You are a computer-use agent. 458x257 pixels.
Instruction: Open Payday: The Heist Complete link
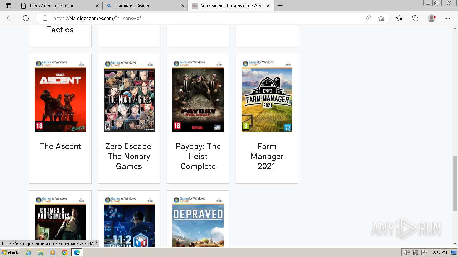[x=198, y=156]
